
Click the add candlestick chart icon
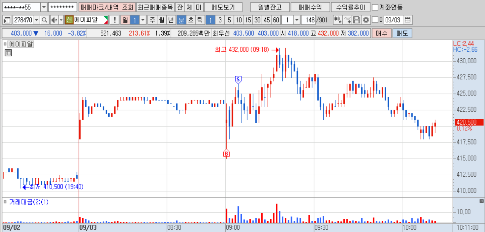point(338,20)
